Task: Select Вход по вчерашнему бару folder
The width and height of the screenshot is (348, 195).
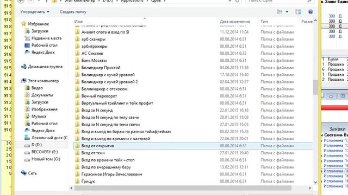Action: (x=106, y=167)
